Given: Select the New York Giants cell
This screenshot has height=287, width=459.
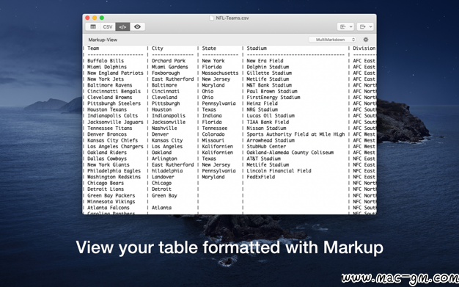Looking at the screenshot, I should pyautogui.click(x=109, y=164).
